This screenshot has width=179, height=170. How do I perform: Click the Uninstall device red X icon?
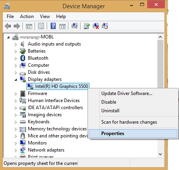tap(96, 26)
